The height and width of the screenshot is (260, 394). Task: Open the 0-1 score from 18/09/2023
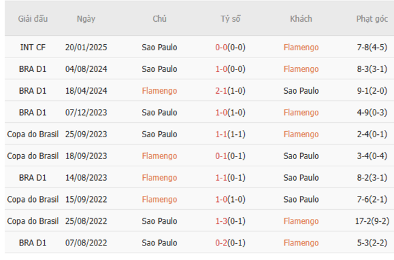[x=222, y=156]
